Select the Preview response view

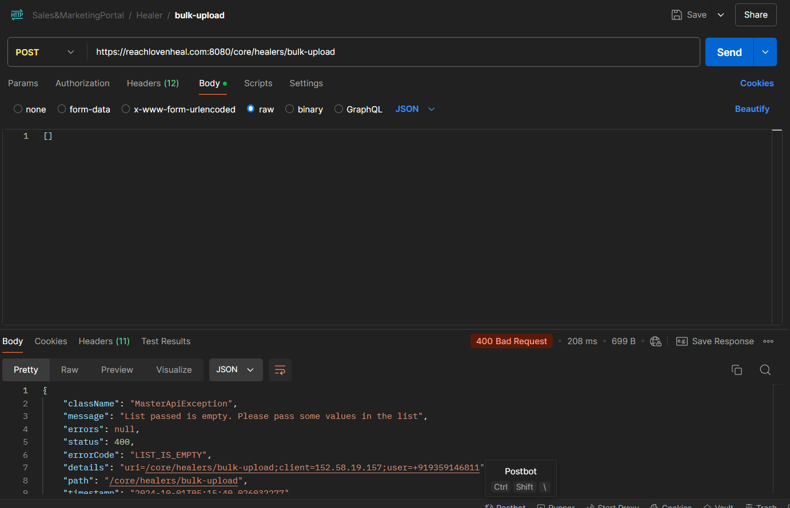(117, 370)
